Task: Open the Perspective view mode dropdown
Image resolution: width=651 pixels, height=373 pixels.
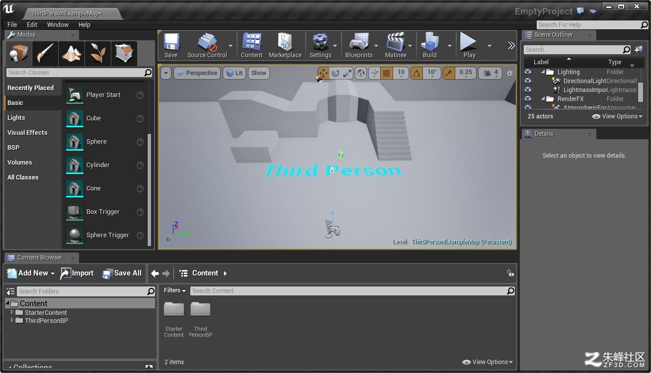Action: pos(197,73)
